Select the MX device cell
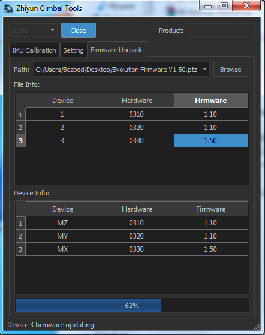This screenshot has width=265, height=335. (x=62, y=249)
